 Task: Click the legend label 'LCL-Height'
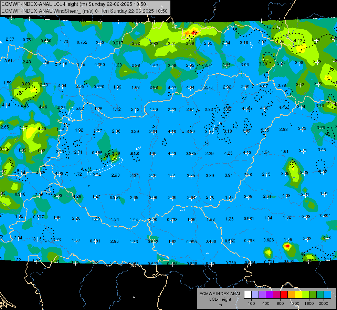[x=220, y=299]
